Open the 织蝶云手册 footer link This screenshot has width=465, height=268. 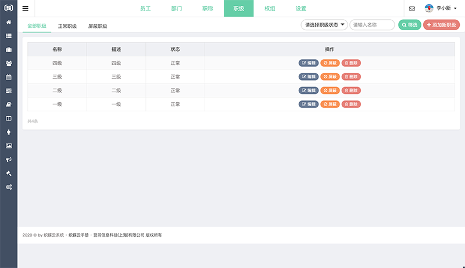point(78,235)
